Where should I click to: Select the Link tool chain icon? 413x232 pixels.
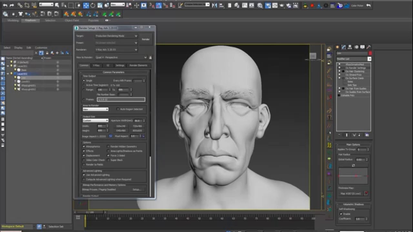[x=19, y=5]
